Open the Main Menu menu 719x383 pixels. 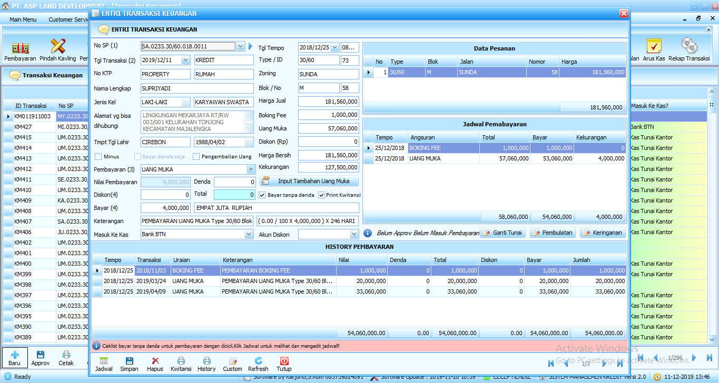23,19
